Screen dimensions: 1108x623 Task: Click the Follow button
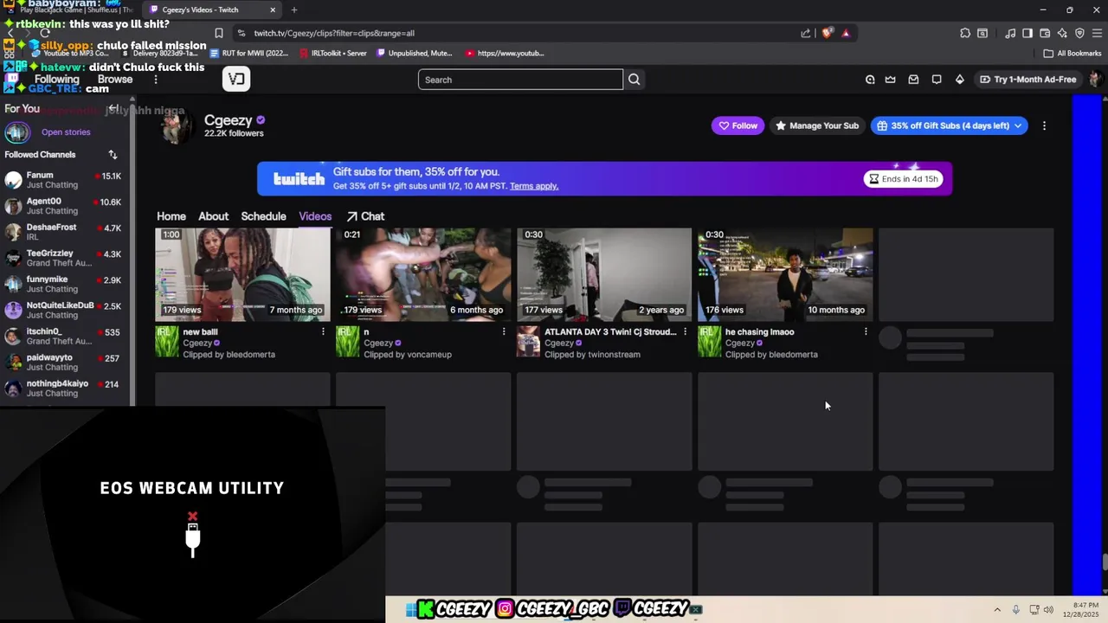pos(738,125)
